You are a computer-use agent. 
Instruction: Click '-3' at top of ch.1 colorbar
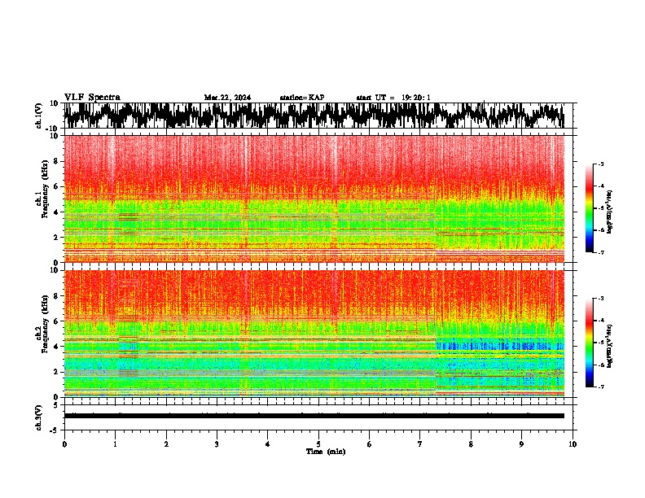(601, 164)
